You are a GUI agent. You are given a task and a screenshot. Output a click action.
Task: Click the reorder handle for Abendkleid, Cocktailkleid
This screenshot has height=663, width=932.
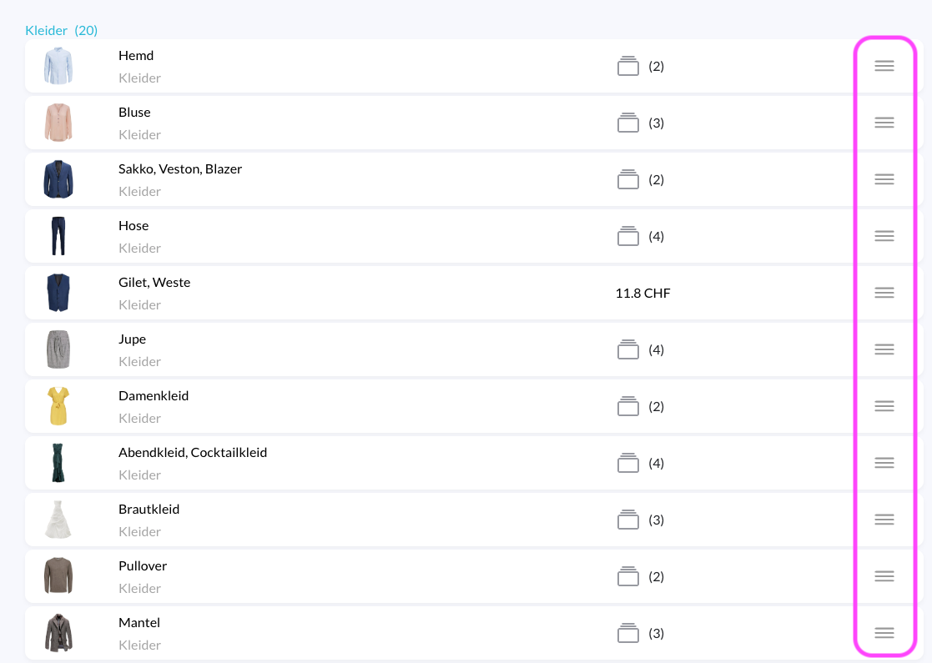click(x=884, y=463)
